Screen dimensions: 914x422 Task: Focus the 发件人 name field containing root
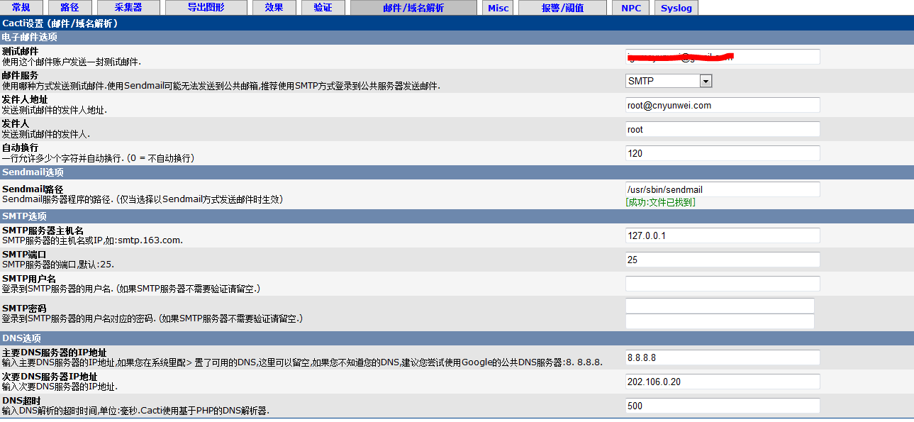(x=723, y=129)
